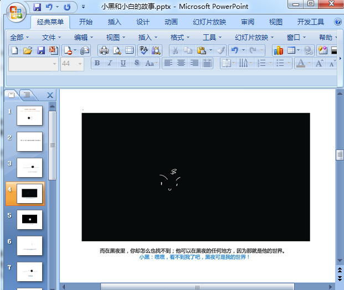Go to previous slide double arrow

point(340,270)
